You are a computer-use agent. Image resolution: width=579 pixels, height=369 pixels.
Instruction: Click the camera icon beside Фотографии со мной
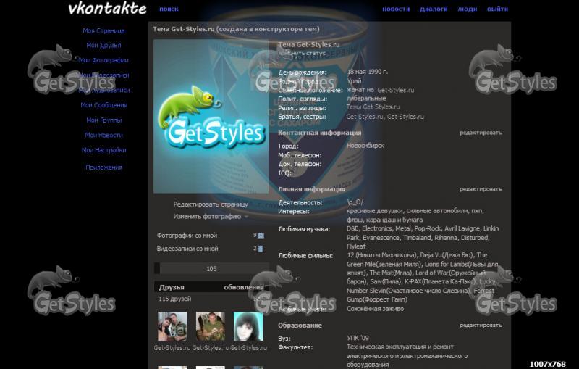tap(261, 236)
